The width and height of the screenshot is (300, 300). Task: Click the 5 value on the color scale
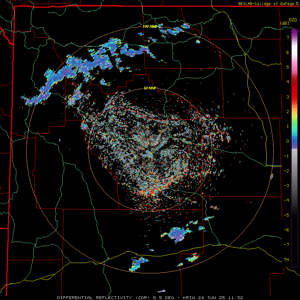click(x=288, y=67)
